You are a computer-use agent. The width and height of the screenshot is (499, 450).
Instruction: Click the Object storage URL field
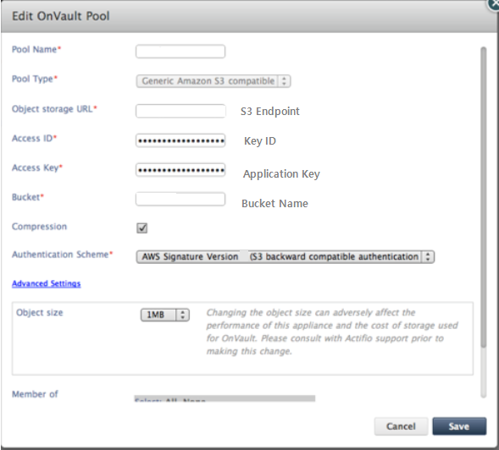pyautogui.click(x=180, y=111)
